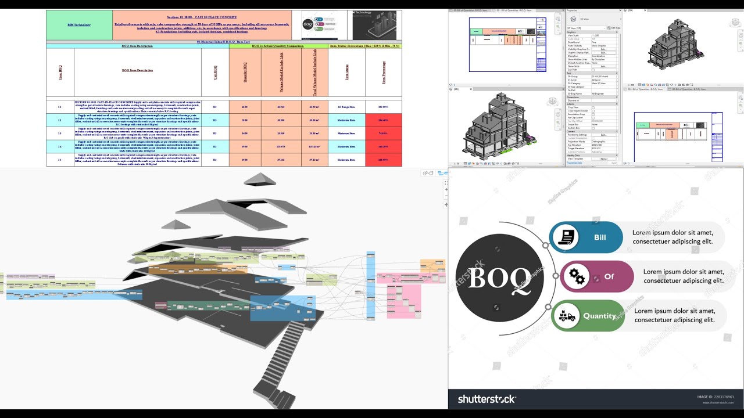
Task: Click Dynamo's zoom in plus icon
Action: click(446, 189)
